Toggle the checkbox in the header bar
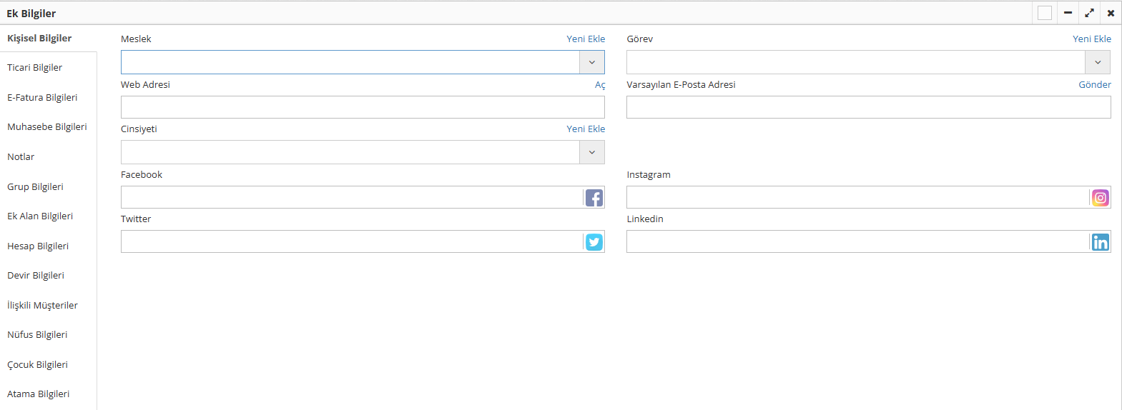Viewport: 1122px width, 410px height. click(1045, 13)
